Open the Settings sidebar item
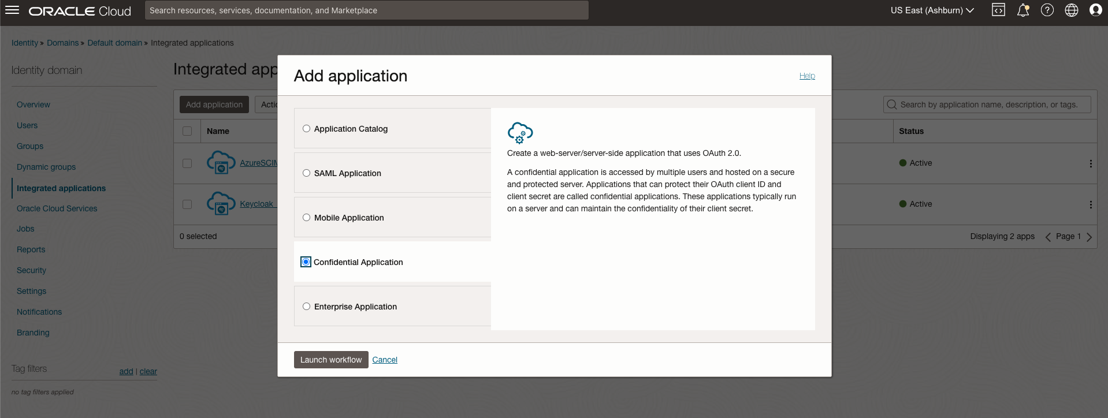 pos(31,291)
